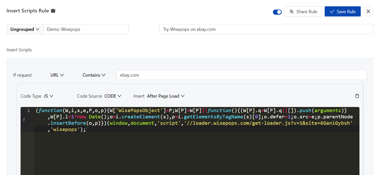The width and height of the screenshot is (379, 175).
Task: Click the 'If request' label
Action: click(23, 75)
